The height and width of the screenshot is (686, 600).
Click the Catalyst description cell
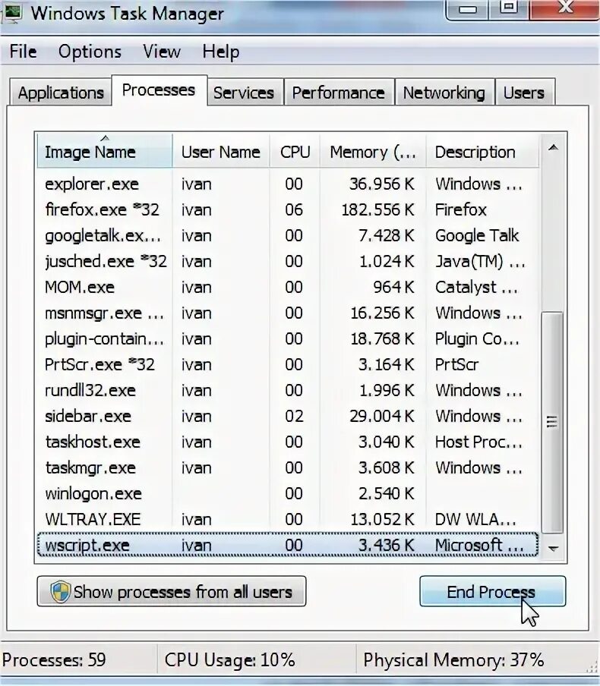point(476,288)
